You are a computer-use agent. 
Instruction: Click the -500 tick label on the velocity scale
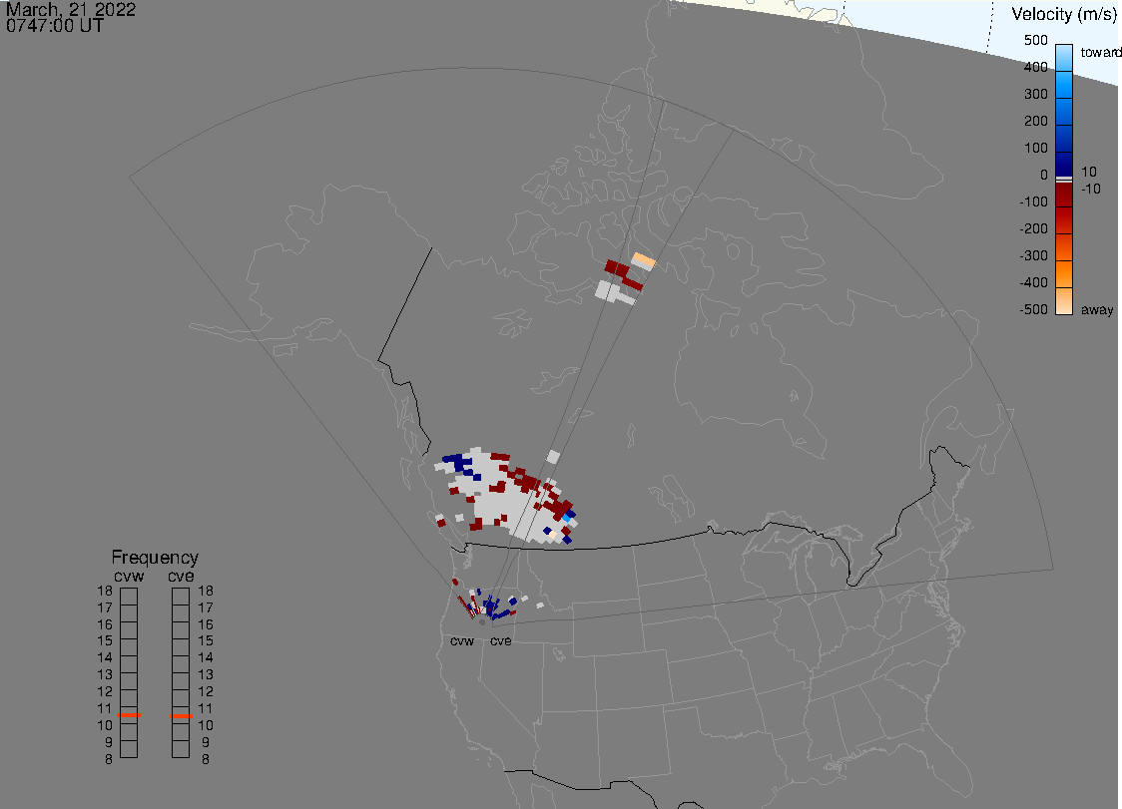[1033, 309]
